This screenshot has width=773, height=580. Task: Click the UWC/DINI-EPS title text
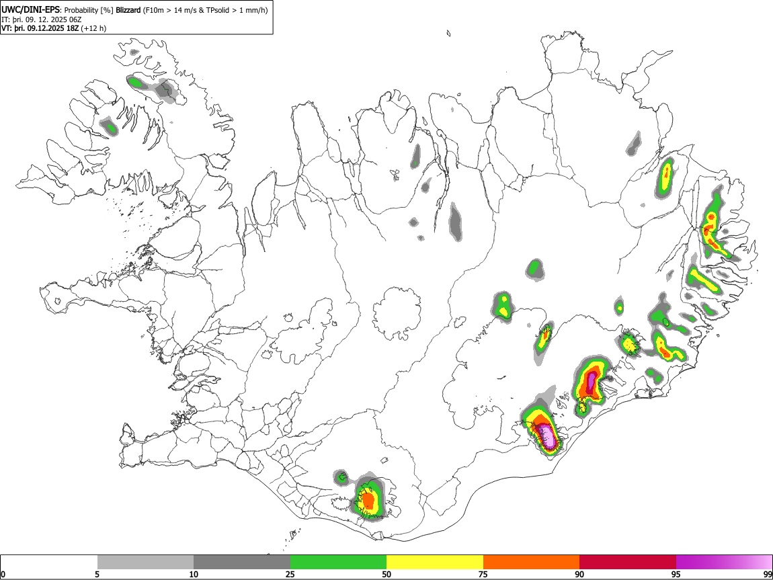pos(30,10)
